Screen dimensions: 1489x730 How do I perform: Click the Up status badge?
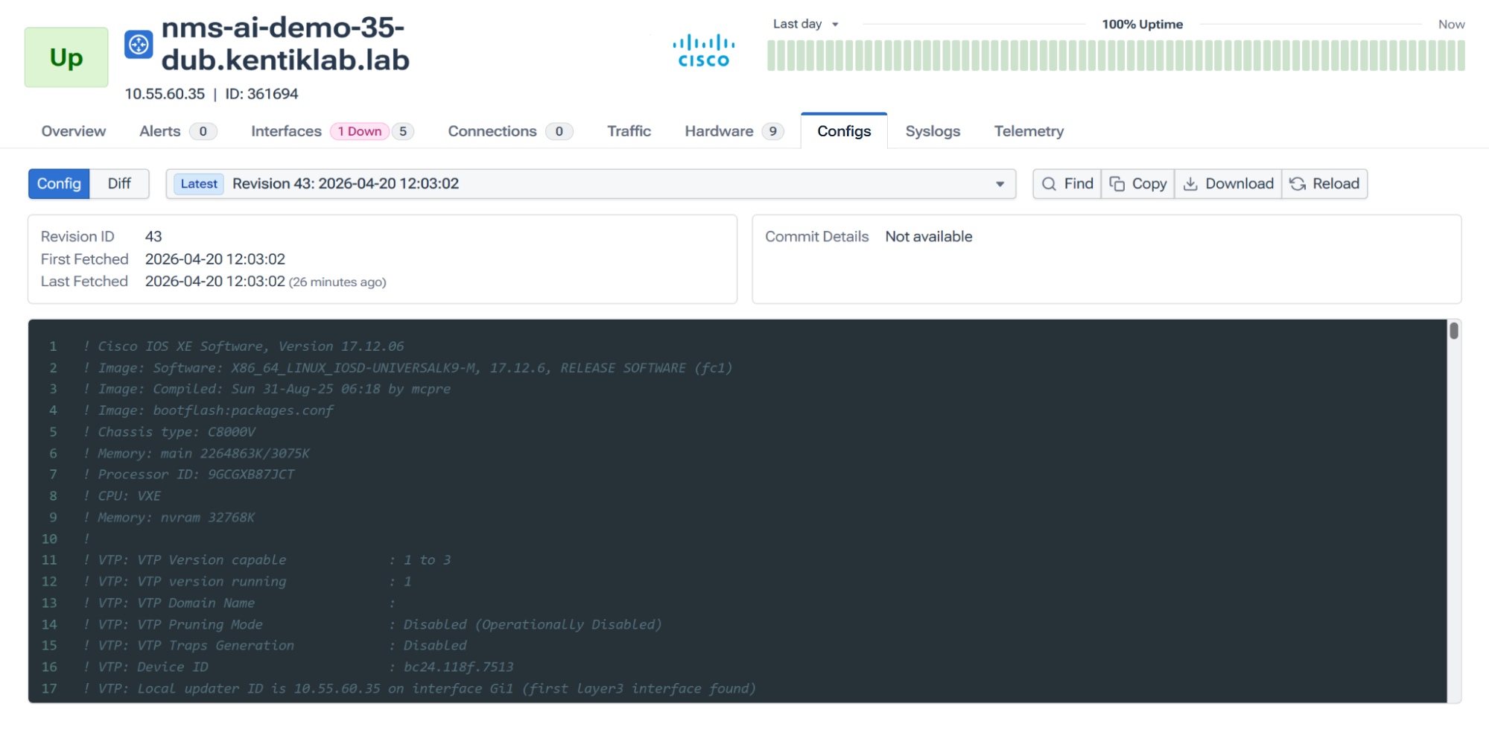point(66,57)
